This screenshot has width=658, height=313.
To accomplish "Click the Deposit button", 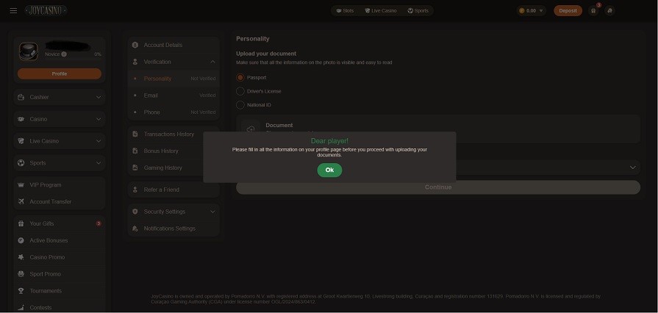I will coord(568,11).
